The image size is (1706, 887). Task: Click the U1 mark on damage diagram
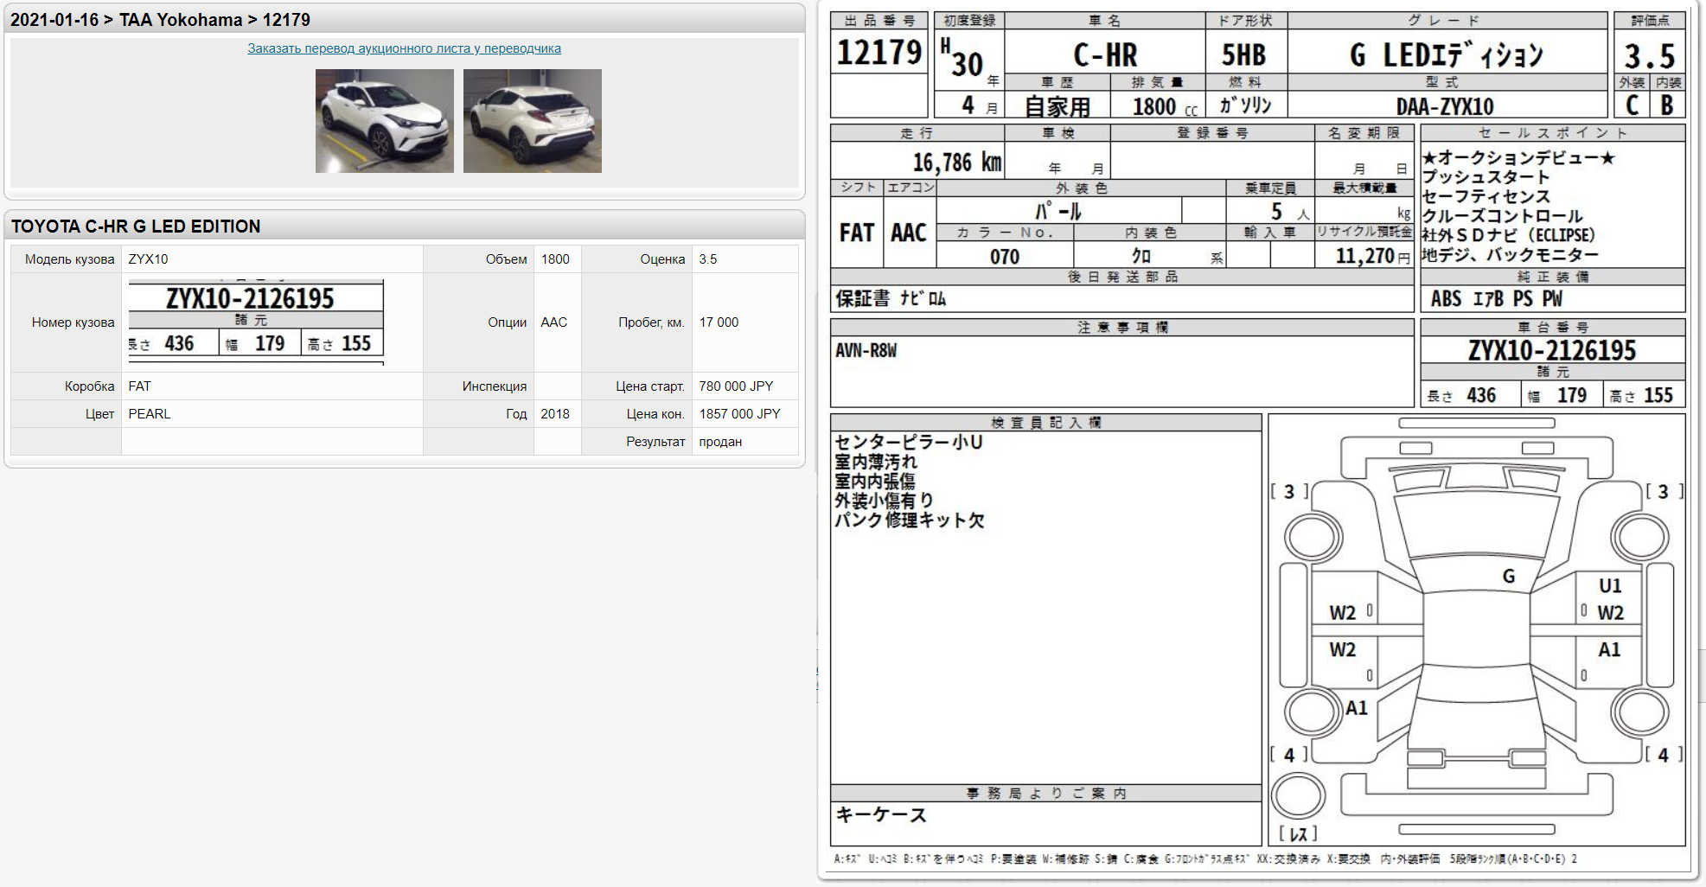click(x=1610, y=586)
